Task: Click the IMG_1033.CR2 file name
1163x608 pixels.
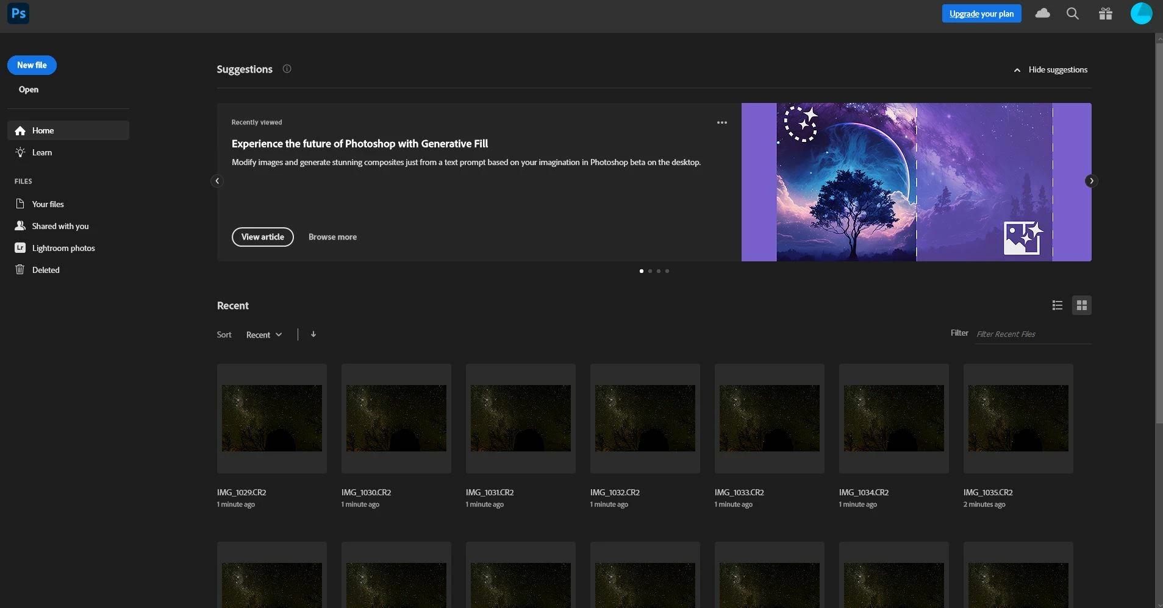Action: pyautogui.click(x=739, y=492)
